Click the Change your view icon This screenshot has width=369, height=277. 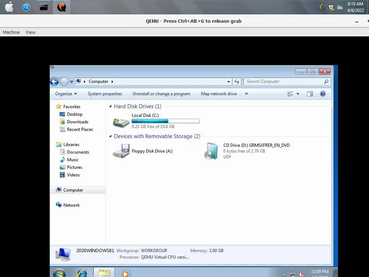coord(290,94)
